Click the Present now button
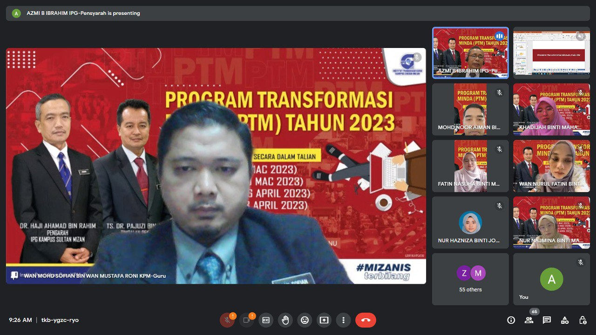Viewport: 596px width, 335px height. click(x=324, y=320)
